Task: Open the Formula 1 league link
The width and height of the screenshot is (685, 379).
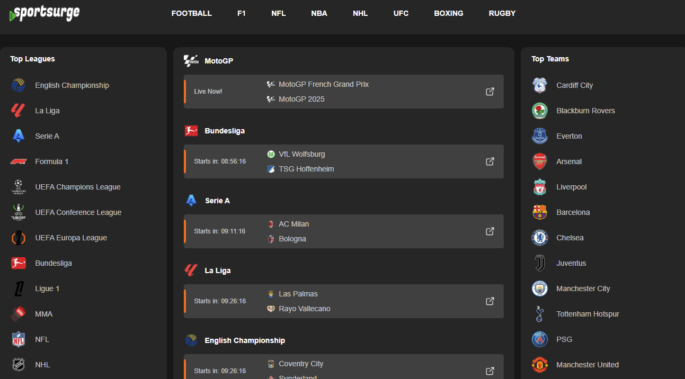Action: coord(52,161)
